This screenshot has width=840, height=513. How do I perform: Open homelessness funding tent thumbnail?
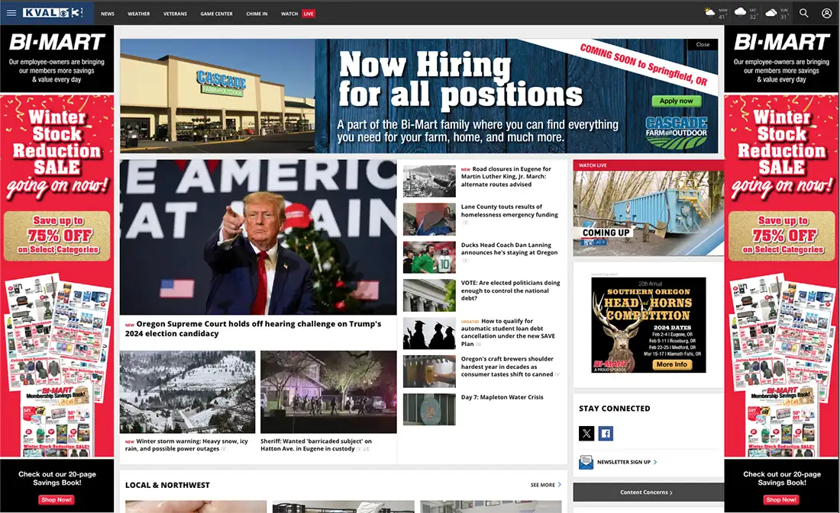point(429,220)
